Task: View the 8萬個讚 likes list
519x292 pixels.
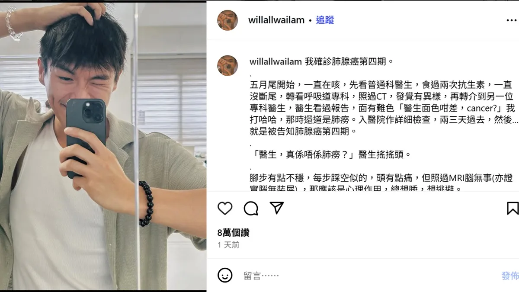Action: [234, 233]
